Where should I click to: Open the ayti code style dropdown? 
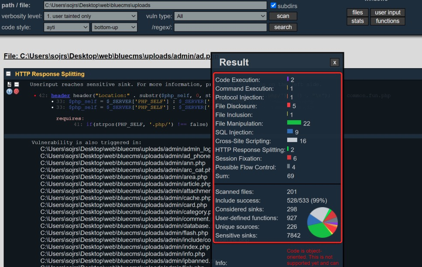click(66, 27)
